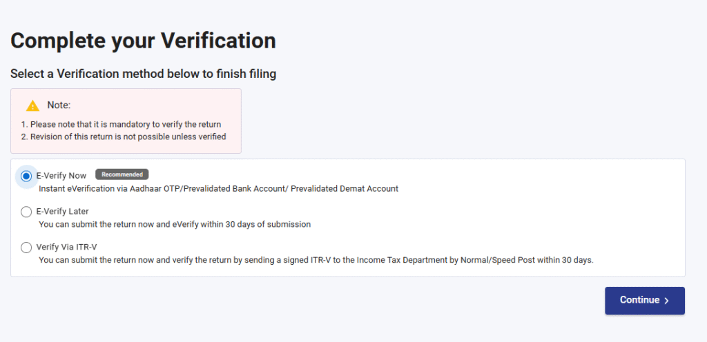The image size is (707, 342).
Task: Click the signed ITR-V Speed Post description
Action: [x=316, y=260]
